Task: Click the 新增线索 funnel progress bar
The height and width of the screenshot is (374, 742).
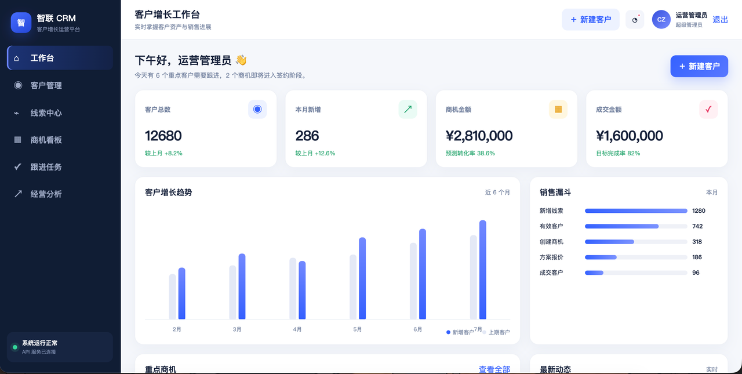Action: (636, 211)
